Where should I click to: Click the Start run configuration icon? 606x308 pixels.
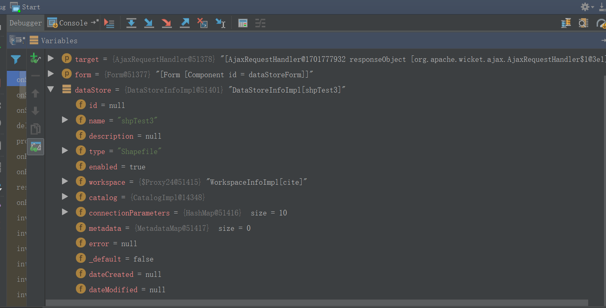pos(15,7)
